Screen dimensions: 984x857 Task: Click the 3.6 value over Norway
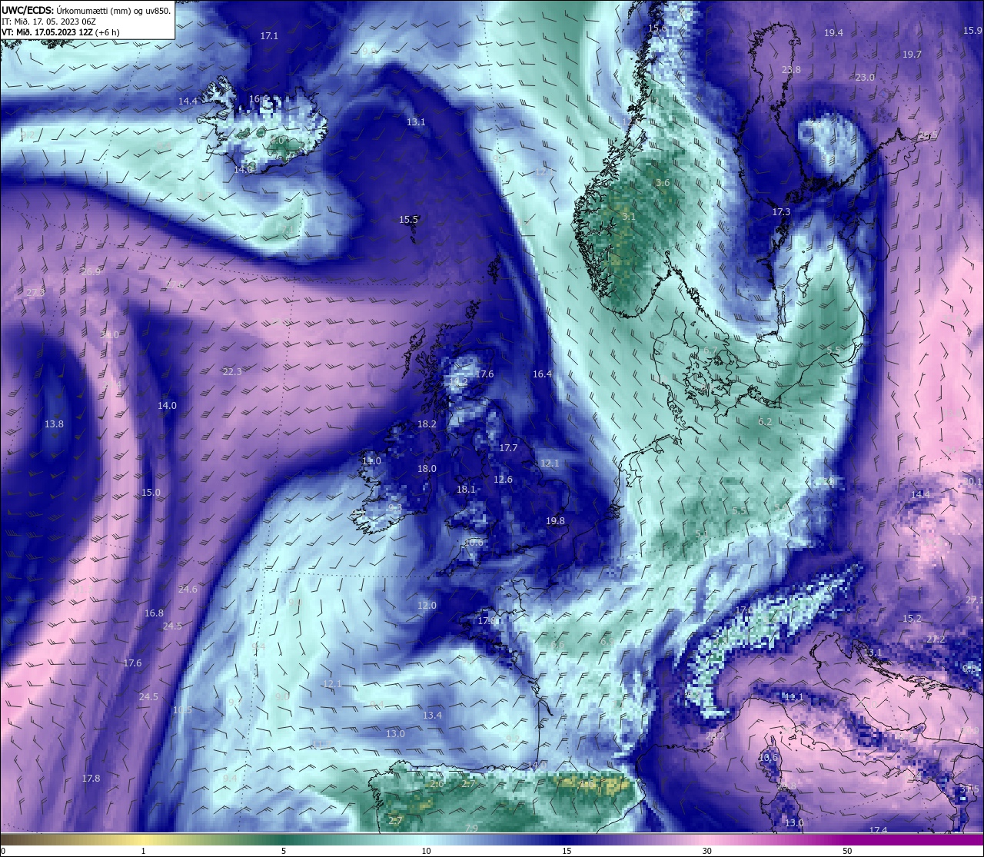tap(663, 183)
